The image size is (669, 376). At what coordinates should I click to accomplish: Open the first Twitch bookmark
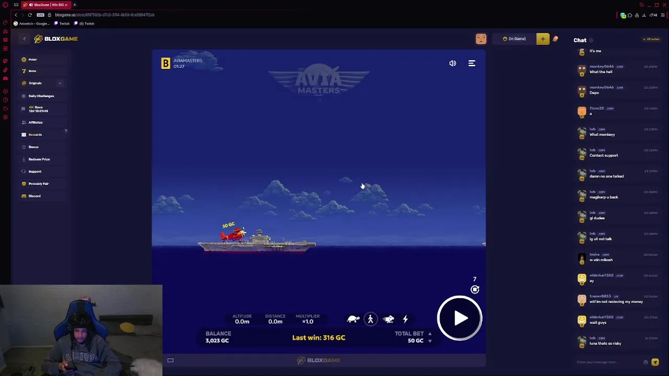coord(62,23)
